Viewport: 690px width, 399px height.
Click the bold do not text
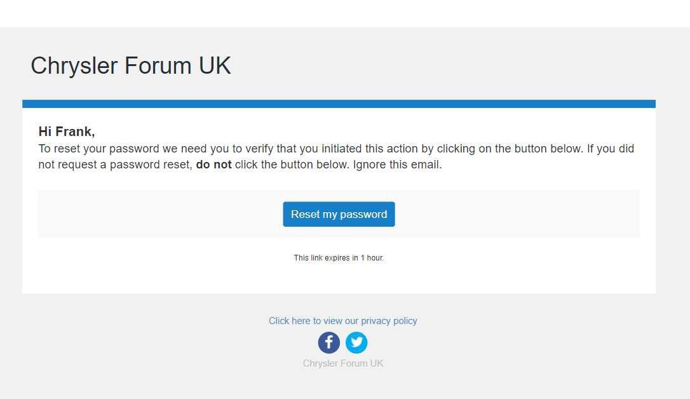[213, 165]
